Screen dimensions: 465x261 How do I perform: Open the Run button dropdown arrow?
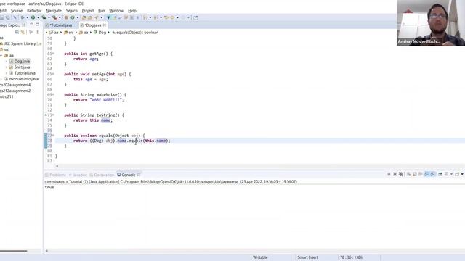click(38, 17)
